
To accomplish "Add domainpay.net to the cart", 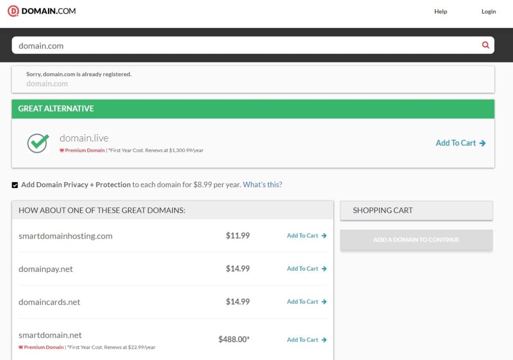I will (302, 269).
